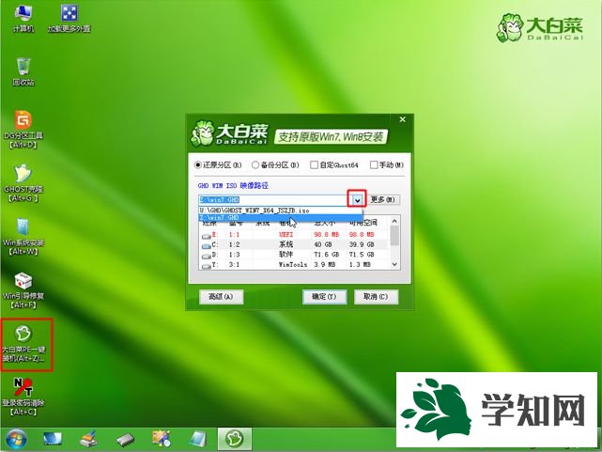Expand the image path dropdown arrow
The image size is (602, 452).
357,200
